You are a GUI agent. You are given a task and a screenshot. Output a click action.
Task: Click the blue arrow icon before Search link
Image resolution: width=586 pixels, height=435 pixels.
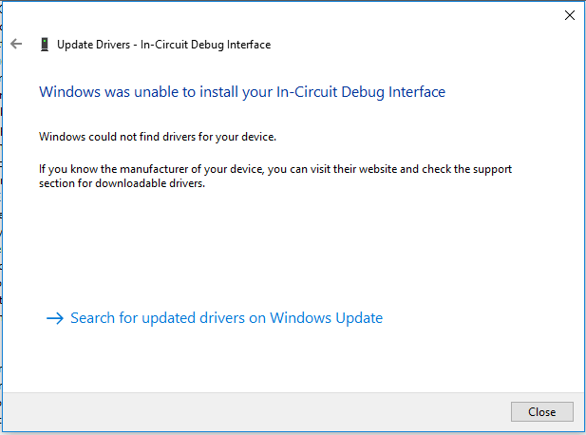click(55, 318)
